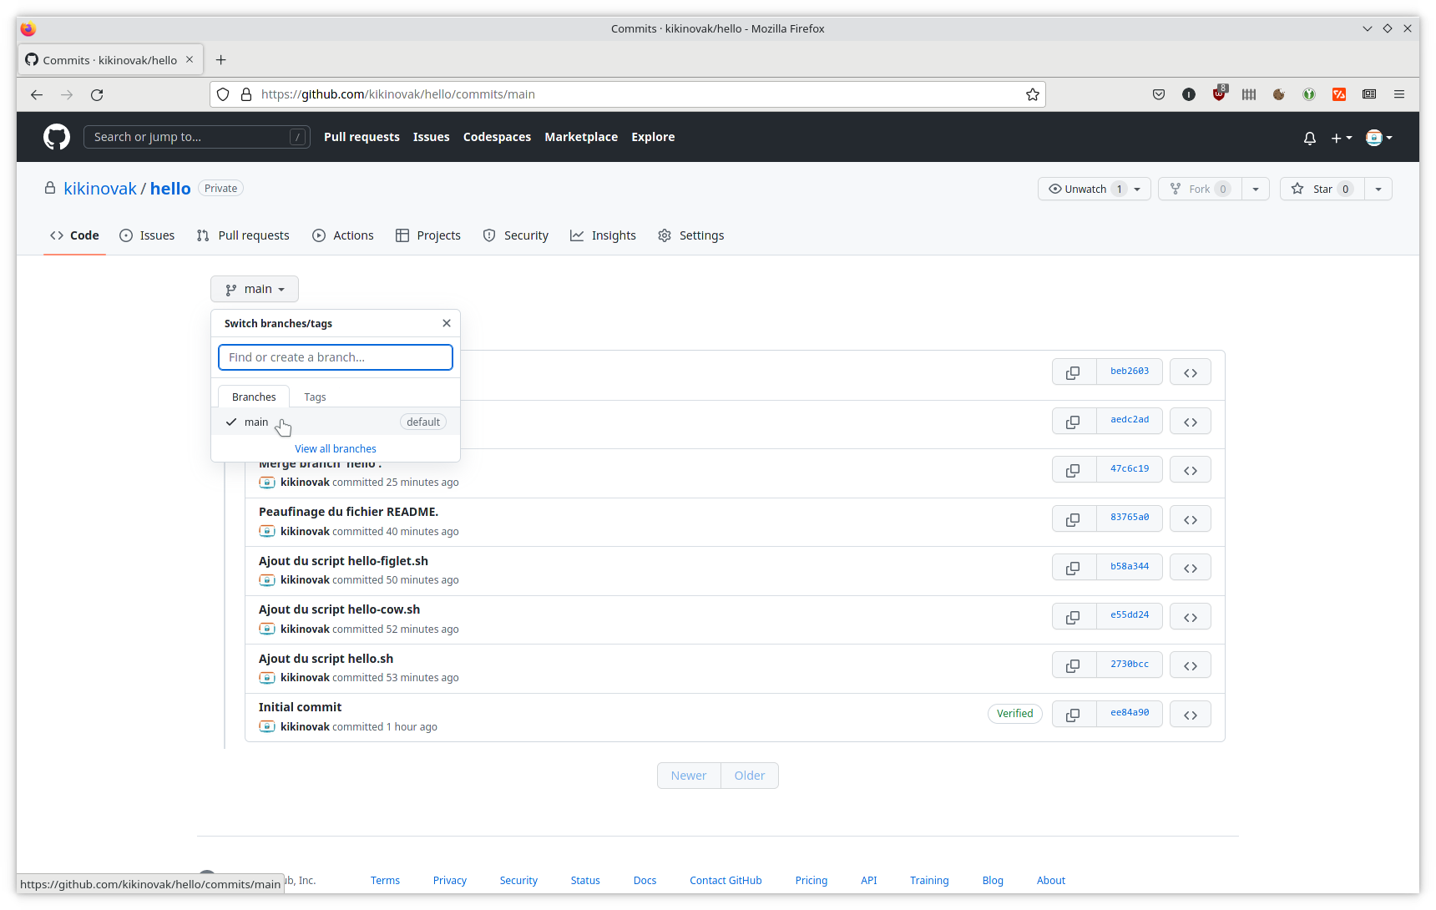1436x910 pixels.
Task: Open the Unwatch notifications dropdown
Action: click(1095, 189)
